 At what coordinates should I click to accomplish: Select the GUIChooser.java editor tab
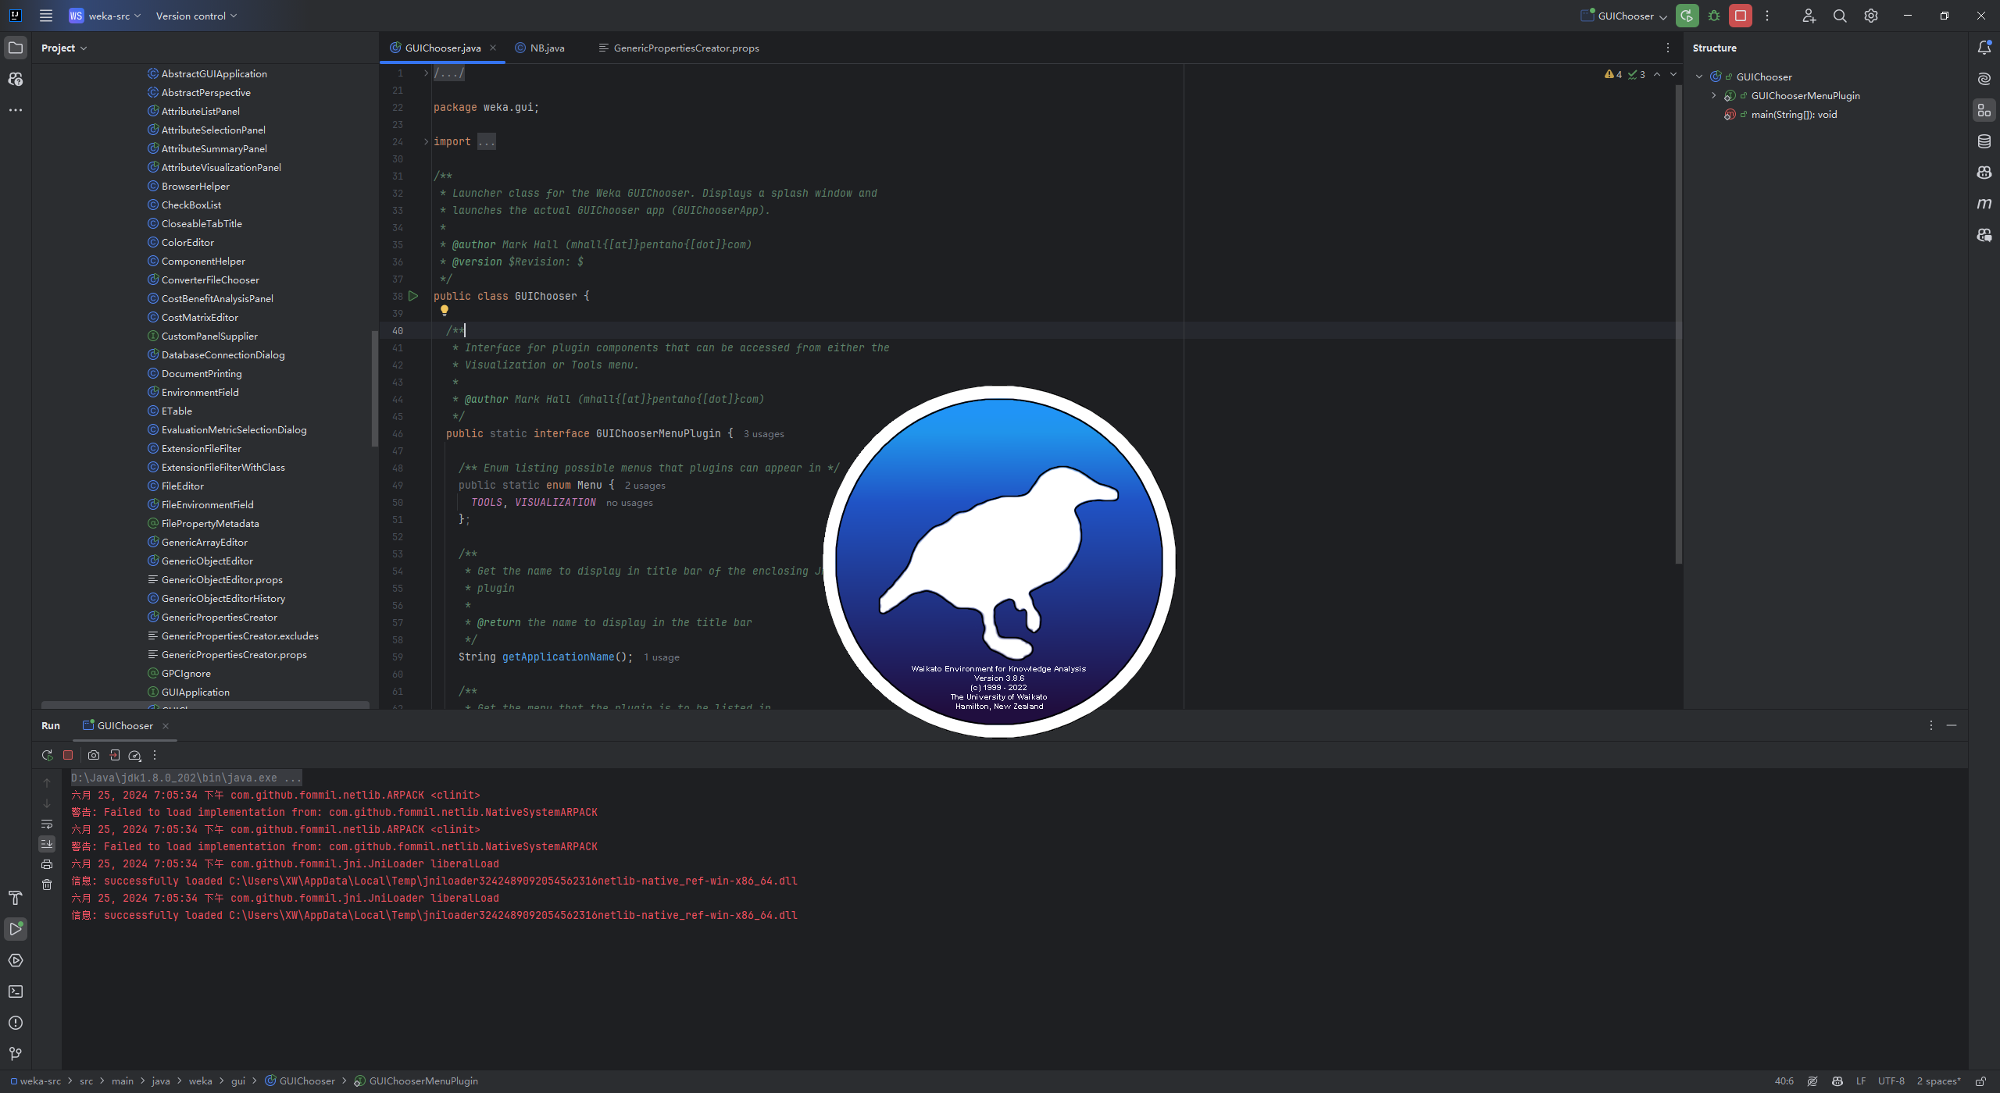pyautogui.click(x=442, y=48)
